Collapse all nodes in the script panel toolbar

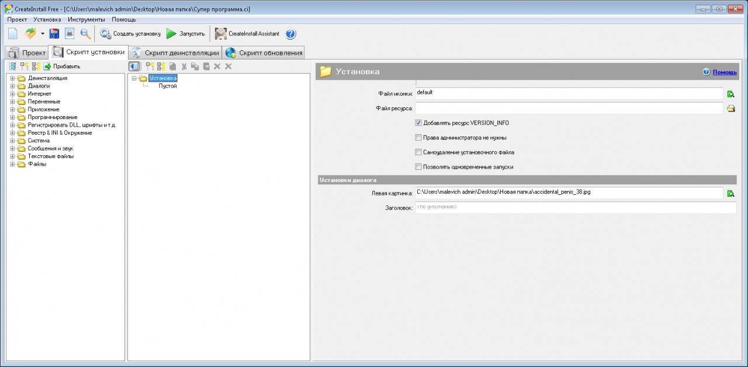click(161, 67)
